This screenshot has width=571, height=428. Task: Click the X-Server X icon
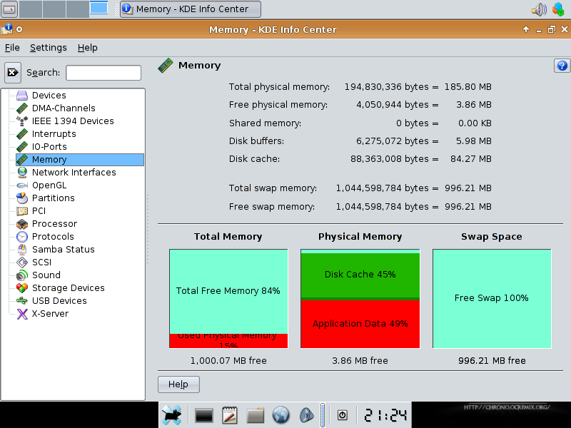coord(22,314)
